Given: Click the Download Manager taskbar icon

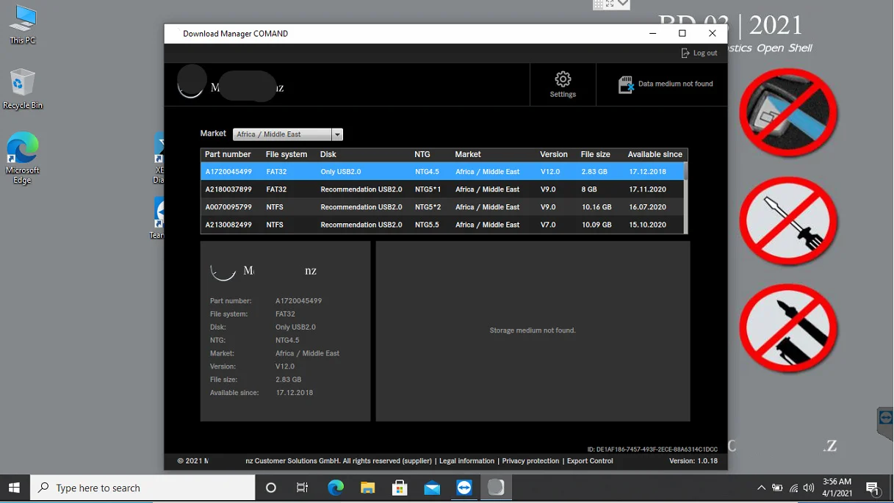Looking at the screenshot, I should (496, 488).
